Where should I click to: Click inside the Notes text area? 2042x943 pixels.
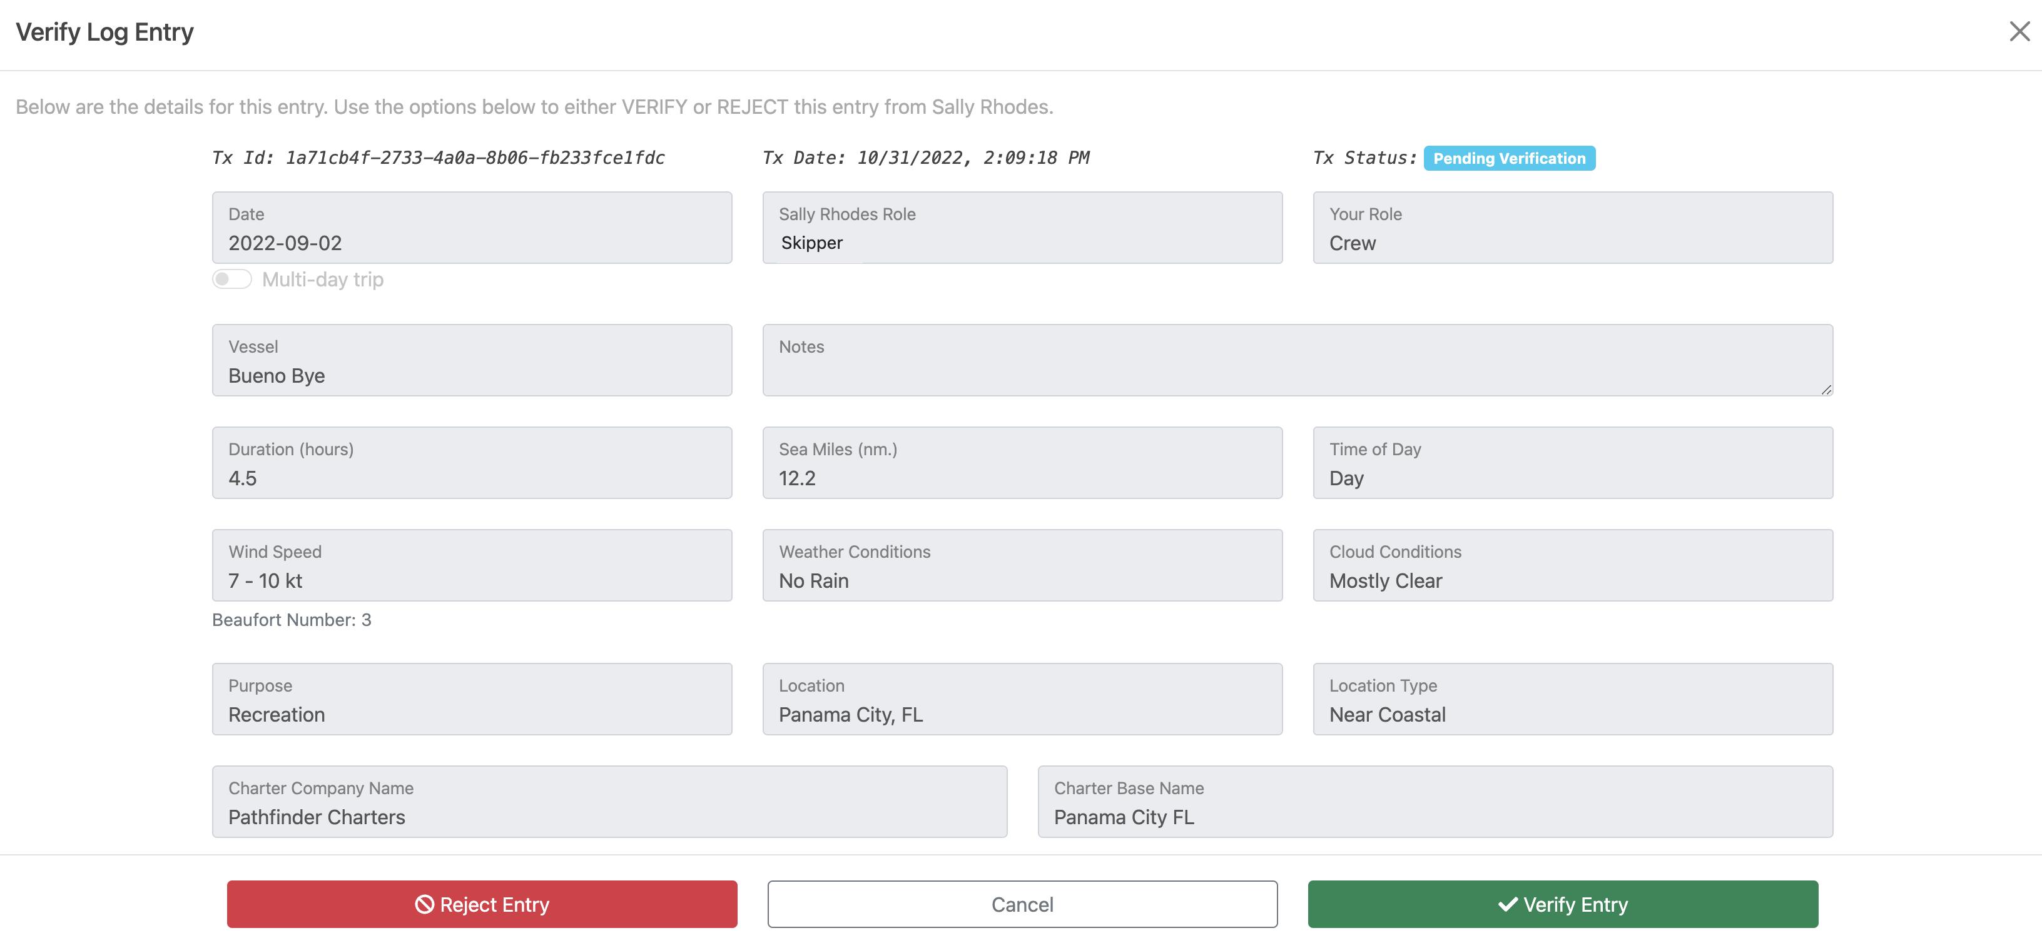[x=1298, y=360]
